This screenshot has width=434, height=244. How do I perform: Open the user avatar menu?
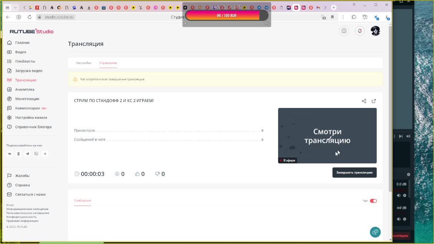(375, 31)
